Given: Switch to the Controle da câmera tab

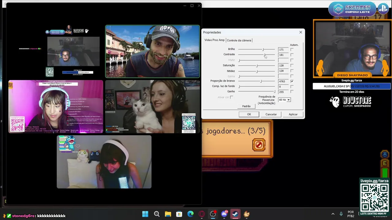Looking at the screenshot, I should [239, 40].
